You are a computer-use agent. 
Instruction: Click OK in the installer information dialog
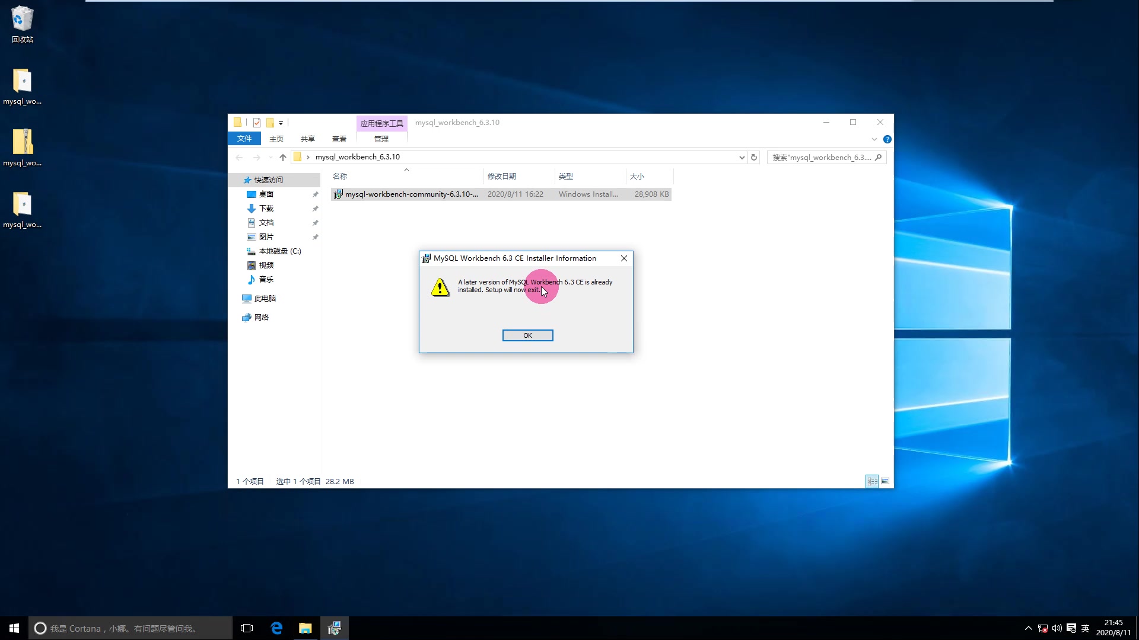pyautogui.click(x=527, y=335)
